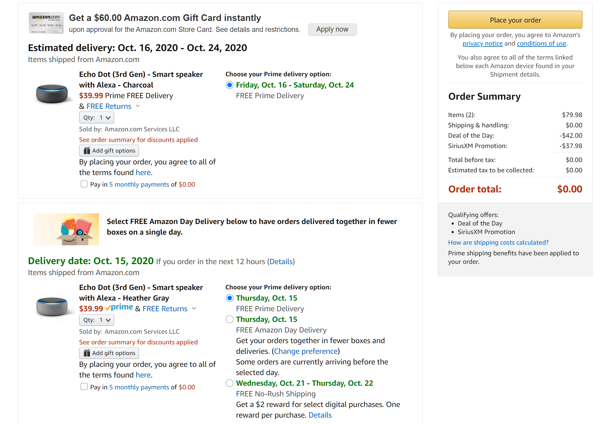612x424 pixels.
Task: Expand FREE Returns chevron for Heather Gray Echo Dot
Action: pyautogui.click(x=194, y=309)
